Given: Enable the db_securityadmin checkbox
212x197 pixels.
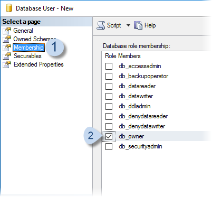Looking at the screenshot, I should 109,146.
